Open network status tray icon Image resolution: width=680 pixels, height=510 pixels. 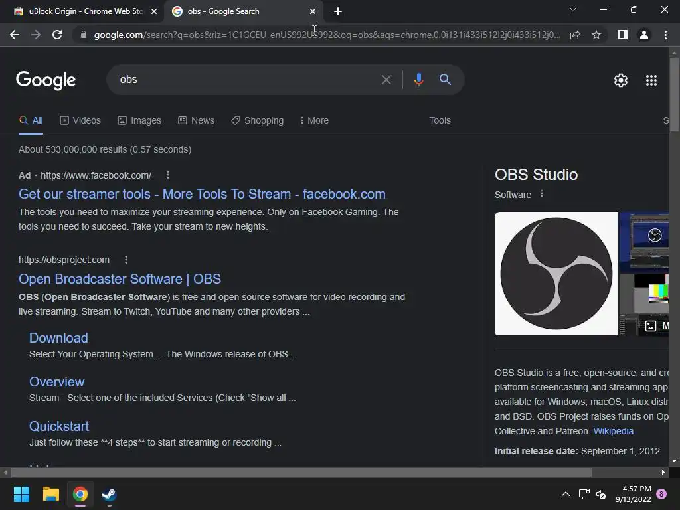(x=584, y=494)
